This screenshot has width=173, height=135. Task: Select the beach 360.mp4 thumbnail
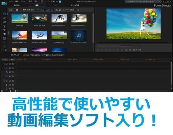(x=39, y=18)
